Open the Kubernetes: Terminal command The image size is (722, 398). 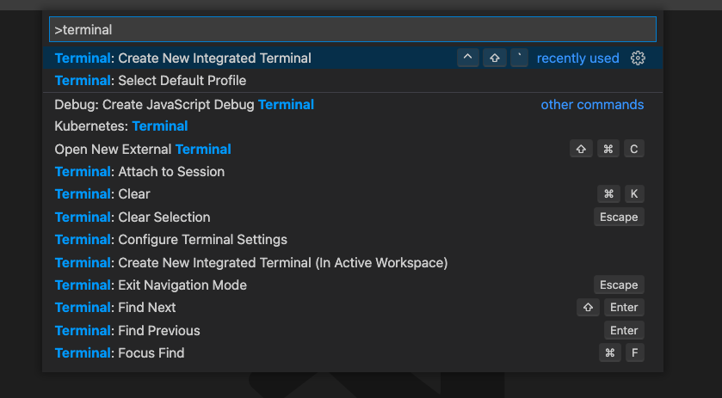(x=353, y=126)
